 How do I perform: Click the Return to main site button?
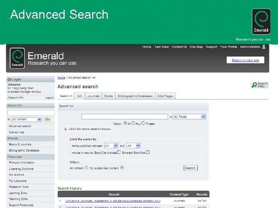click(245, 60)
